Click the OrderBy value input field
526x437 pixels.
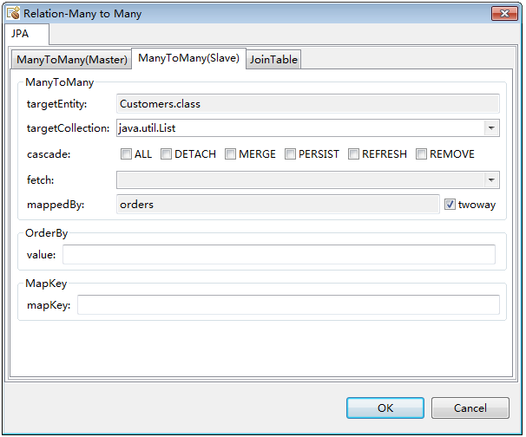coord(279,254)
